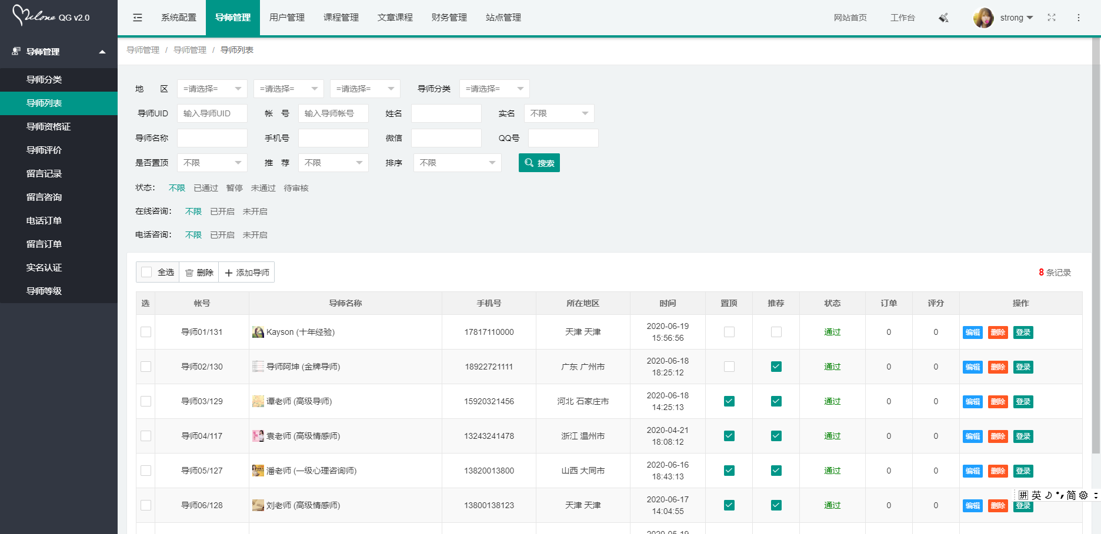This screenshot has height=534, width=1101.
Task: Collapse the sidebar with hamburger icon
Action: point(138,18)
